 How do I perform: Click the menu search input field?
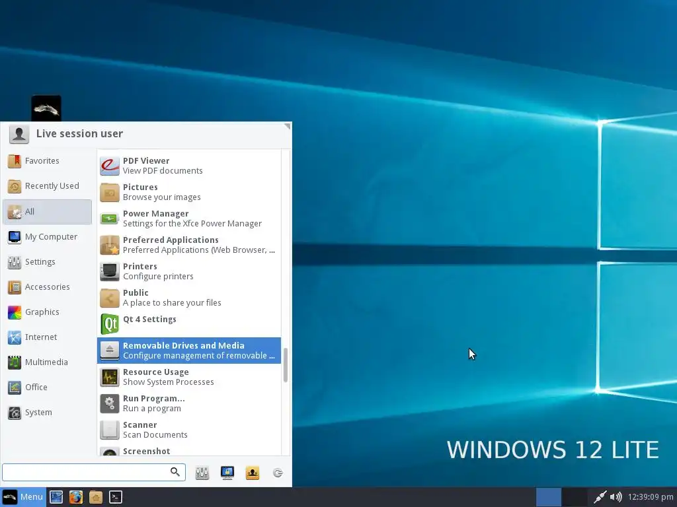coord(94,473)
